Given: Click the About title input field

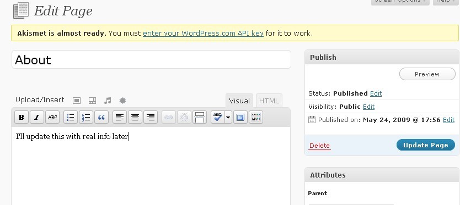Looking at the screenshot, I should click(x=151, y=60).
